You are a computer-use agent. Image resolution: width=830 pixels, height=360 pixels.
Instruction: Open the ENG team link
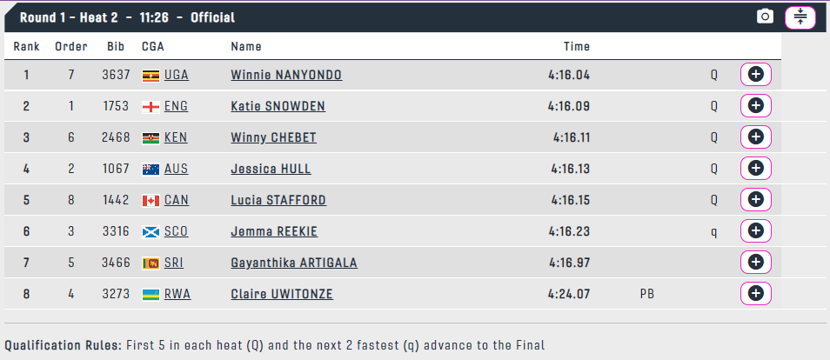(176, 106)
